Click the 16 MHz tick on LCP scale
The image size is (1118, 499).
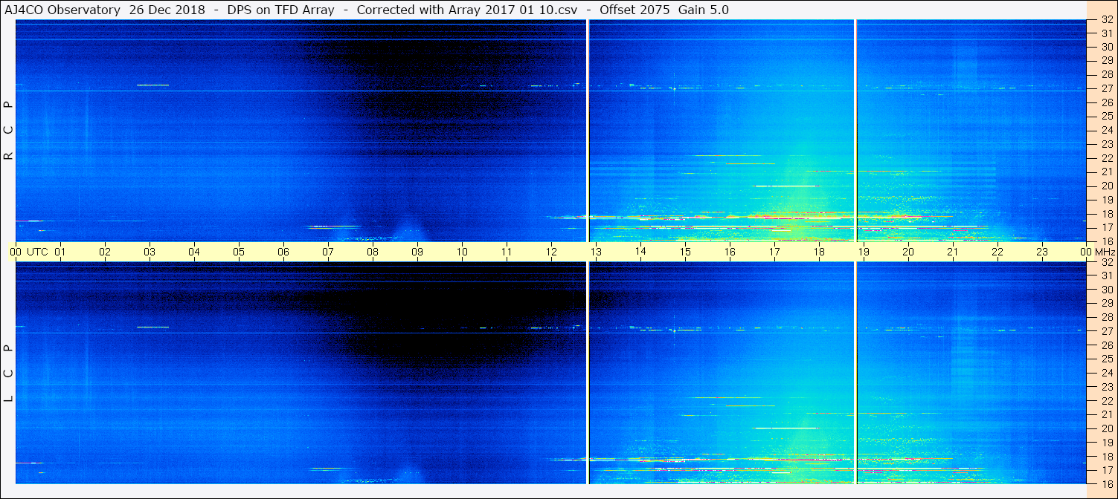tap(1107, 483)
